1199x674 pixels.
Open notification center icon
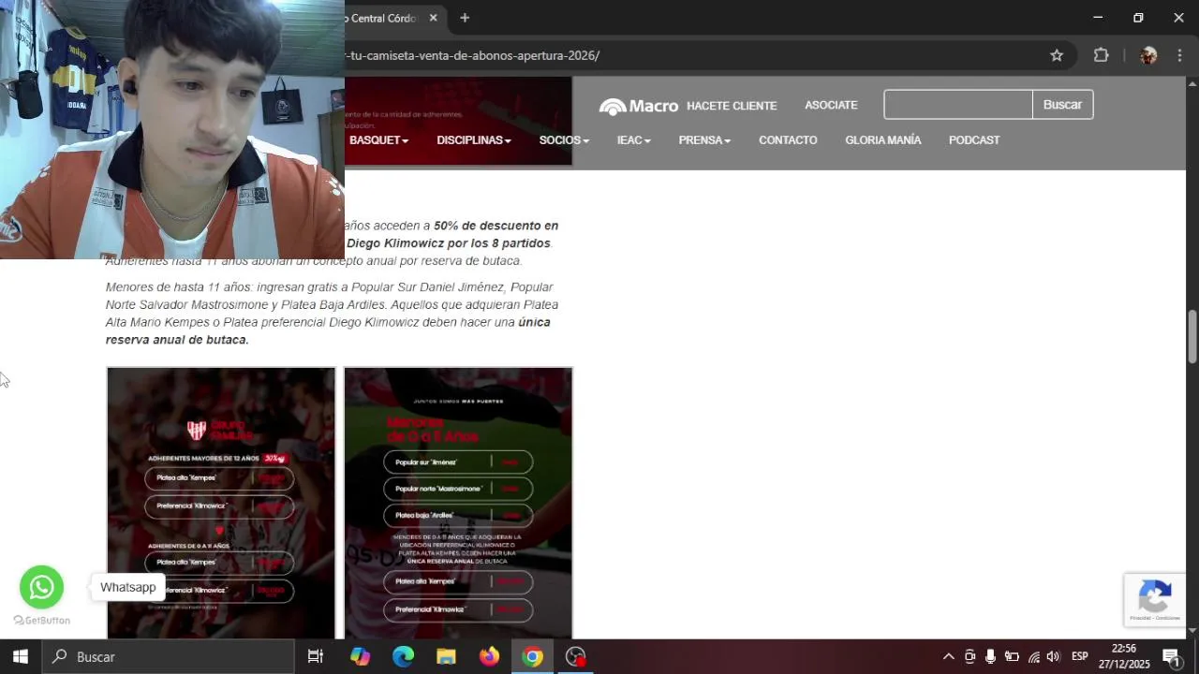coord(1171,657)
